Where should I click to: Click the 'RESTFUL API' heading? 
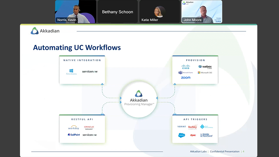82,119
